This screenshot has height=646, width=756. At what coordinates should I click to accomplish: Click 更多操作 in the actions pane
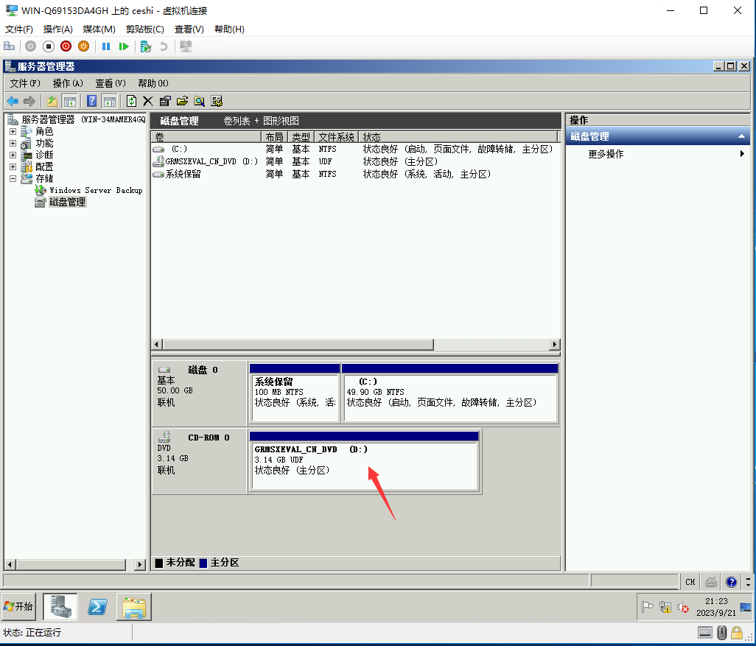click(x=606, y=154)
